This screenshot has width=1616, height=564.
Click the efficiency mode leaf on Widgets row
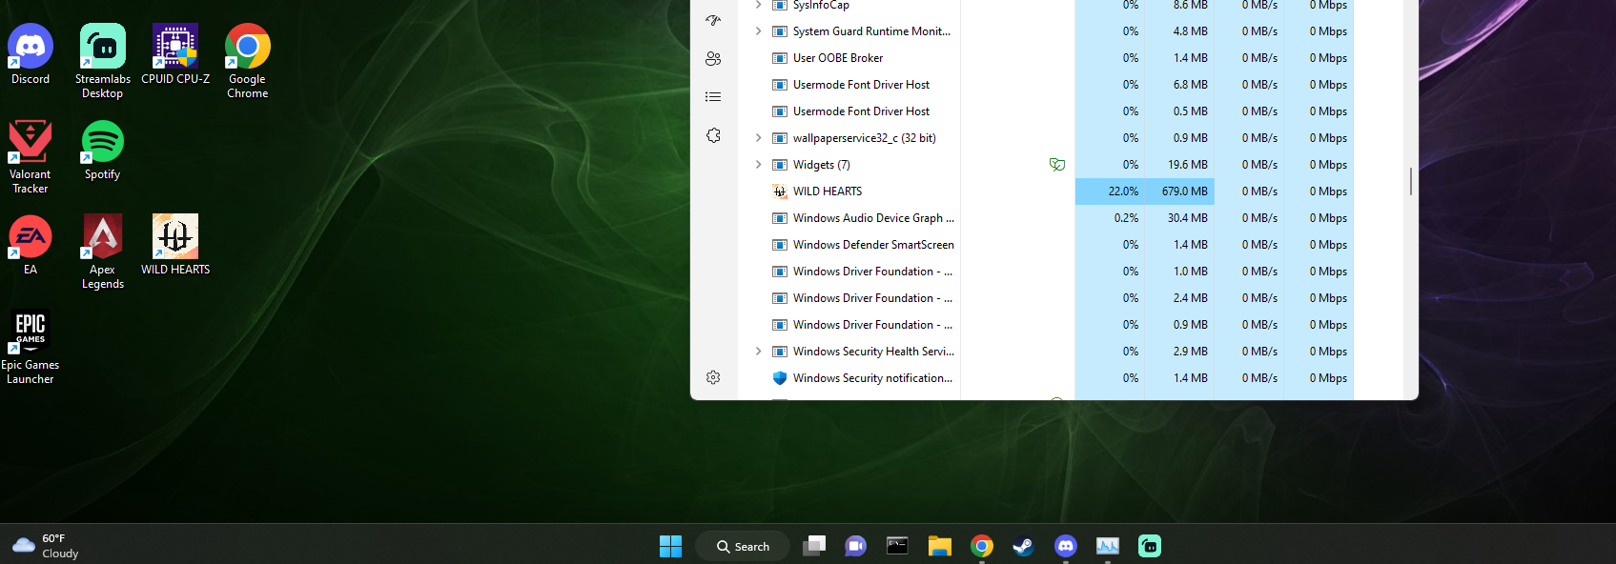1056,165
